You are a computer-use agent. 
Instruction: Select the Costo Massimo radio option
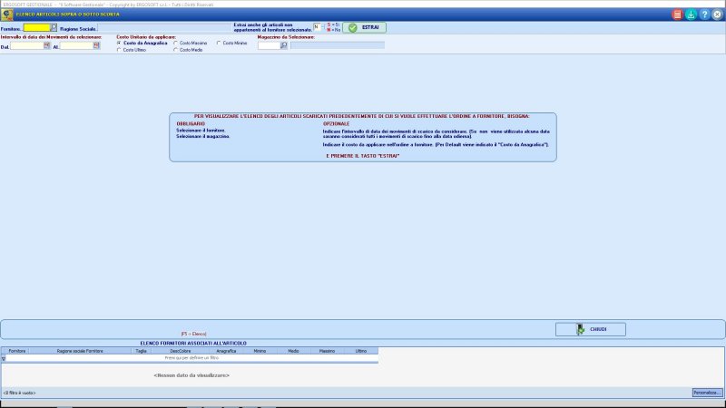click(175, 43)
